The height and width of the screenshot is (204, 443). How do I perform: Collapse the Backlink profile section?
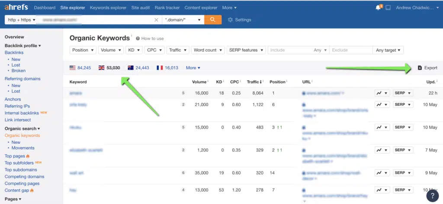point(22,45)
